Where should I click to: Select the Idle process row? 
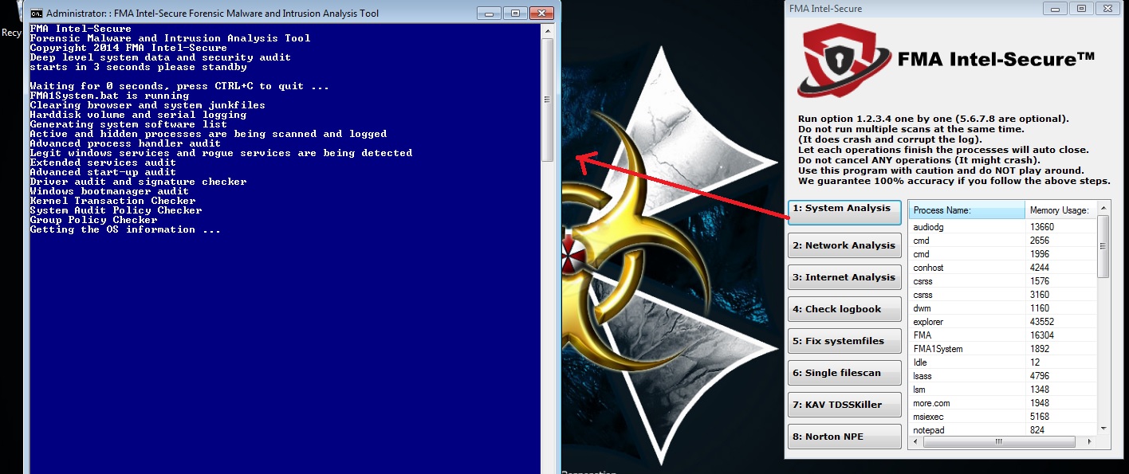1003,362
